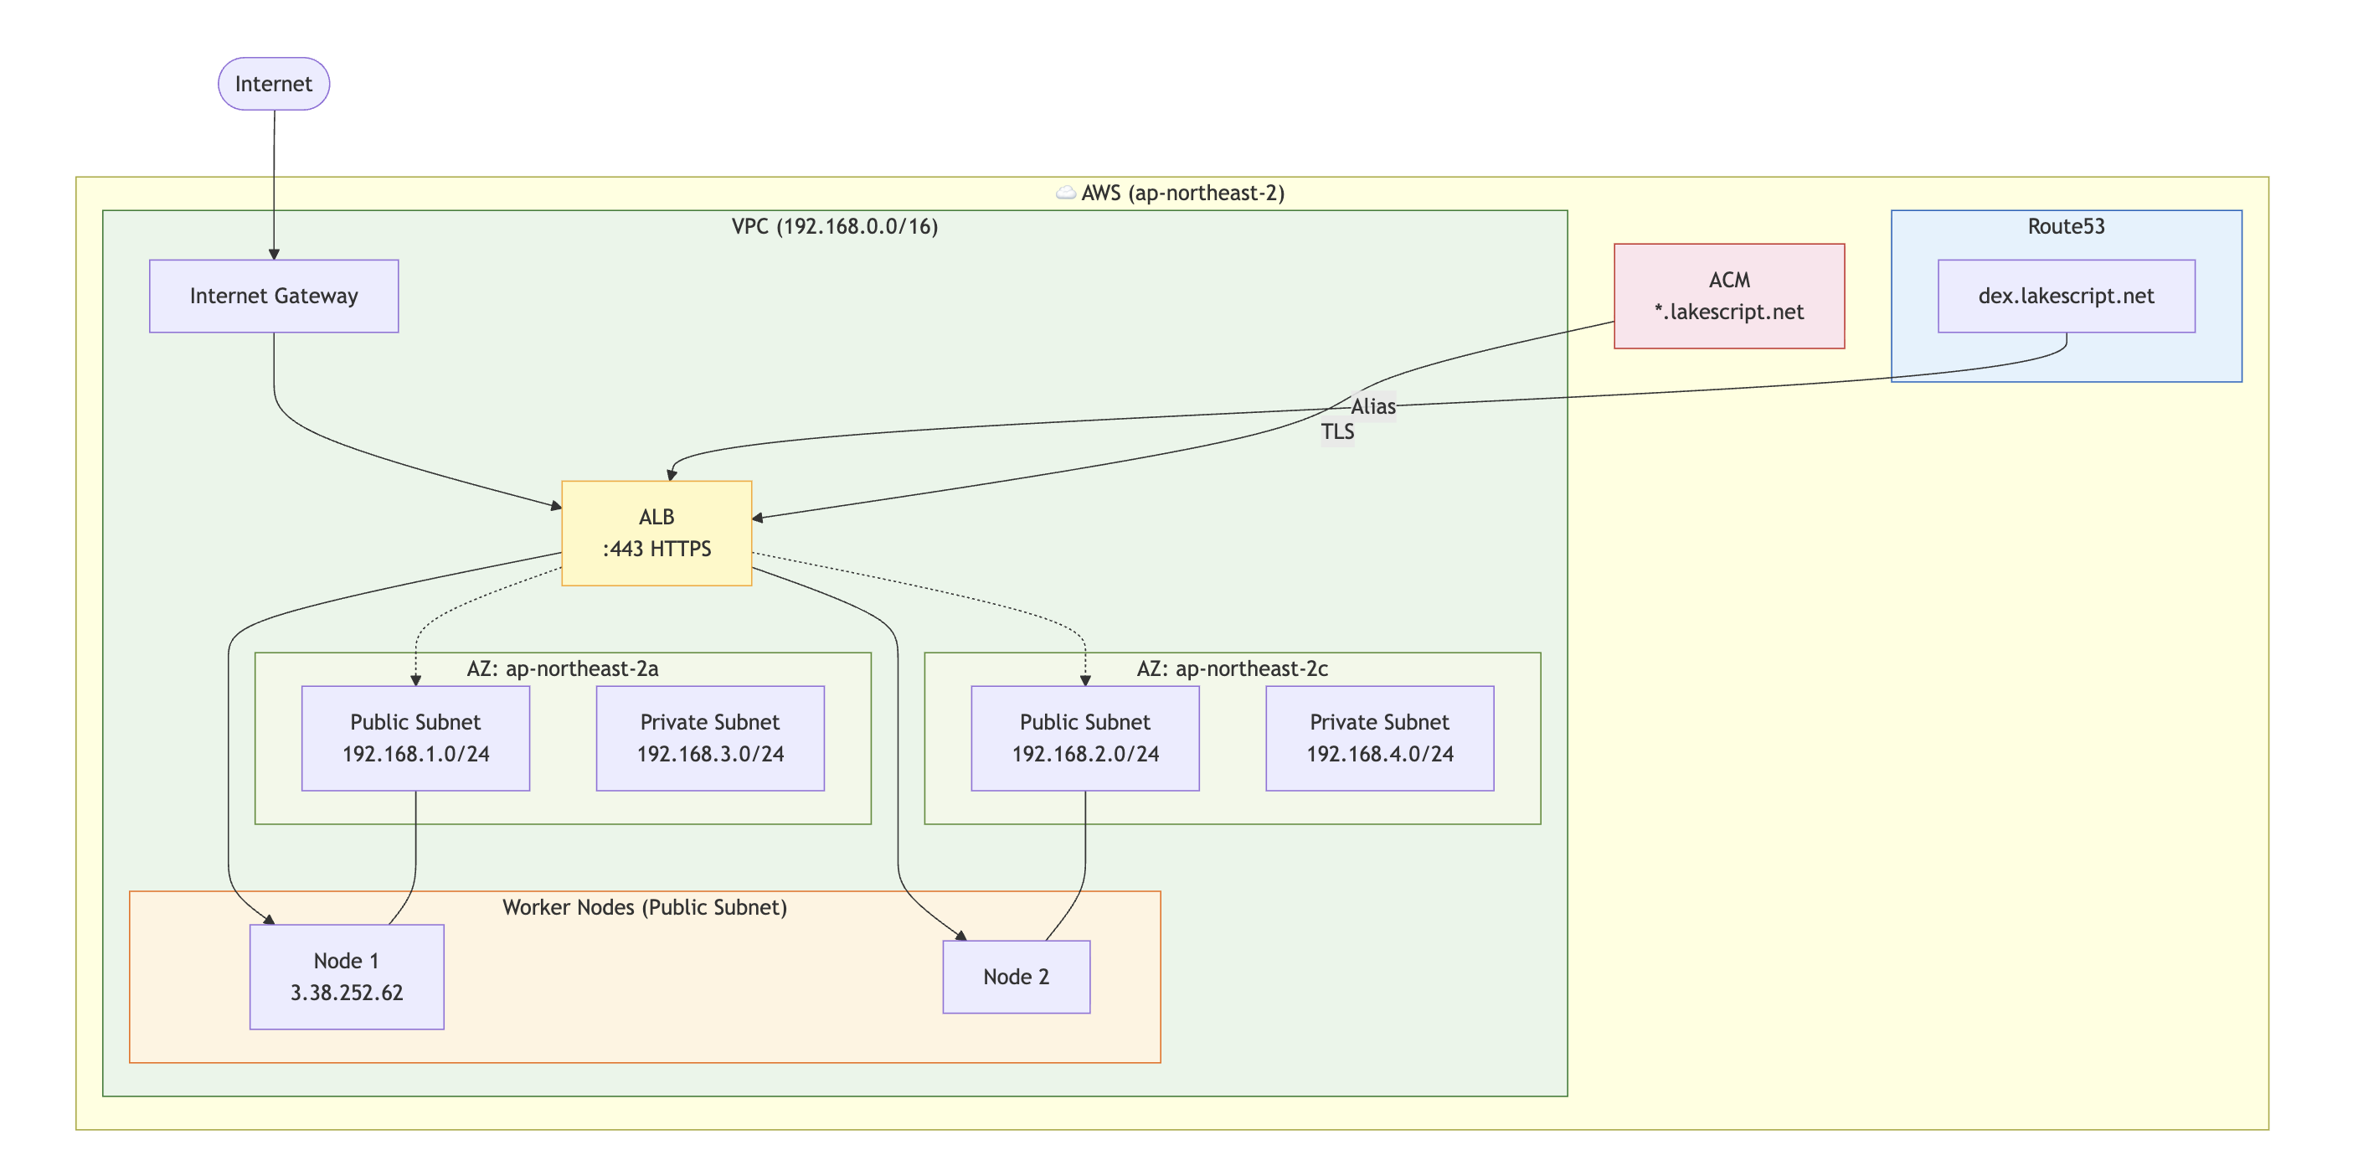Select Public Subnet 192.168.1.0/24

point(415,738)
